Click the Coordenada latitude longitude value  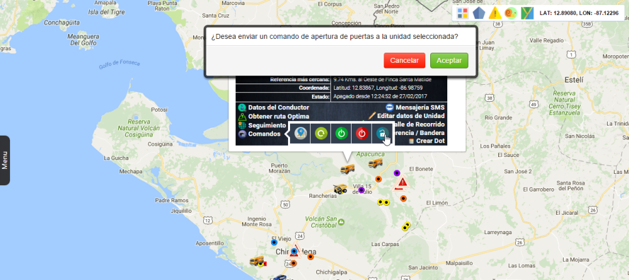coord(378,88)
